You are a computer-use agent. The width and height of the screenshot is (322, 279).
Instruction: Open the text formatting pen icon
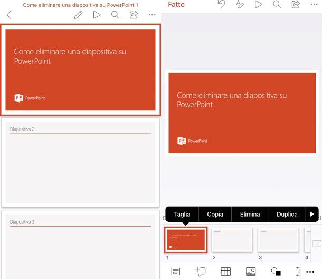point(240,4)
